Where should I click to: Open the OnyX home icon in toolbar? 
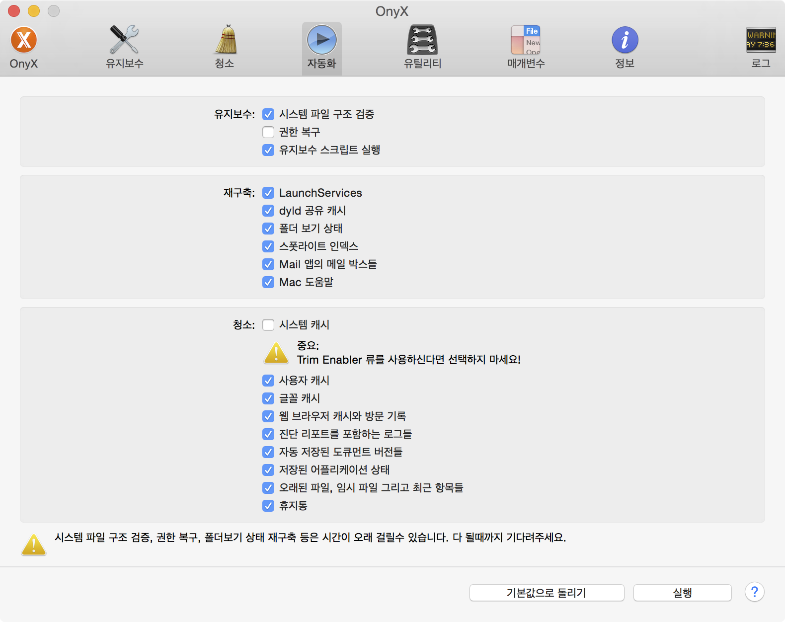pos(24,41)
